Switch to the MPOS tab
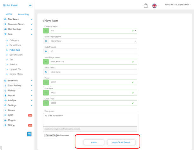The height and width of the screenshot is (150, 194). pos(9,14)
